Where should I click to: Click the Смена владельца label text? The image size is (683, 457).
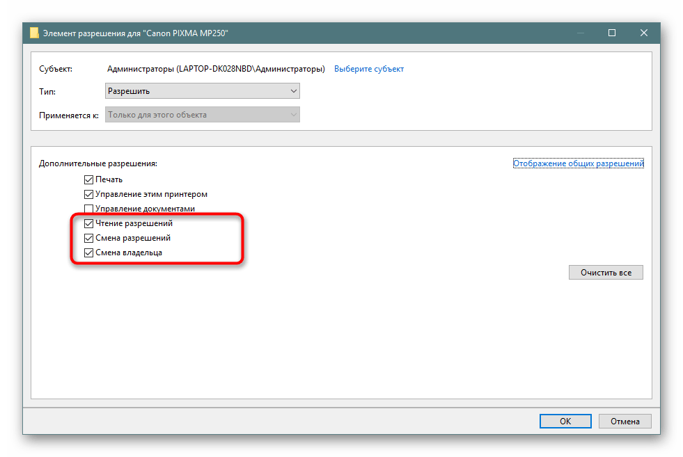pyautogui.click(x=129, y=253)
